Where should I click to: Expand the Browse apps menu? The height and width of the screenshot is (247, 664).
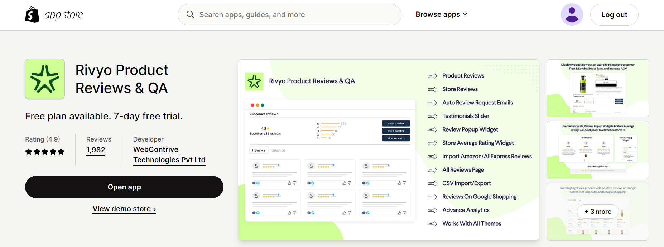point(442,15)
